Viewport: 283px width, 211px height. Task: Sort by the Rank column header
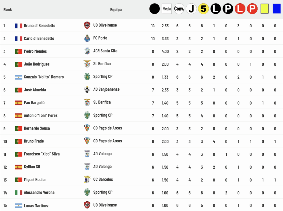(7, 10)
